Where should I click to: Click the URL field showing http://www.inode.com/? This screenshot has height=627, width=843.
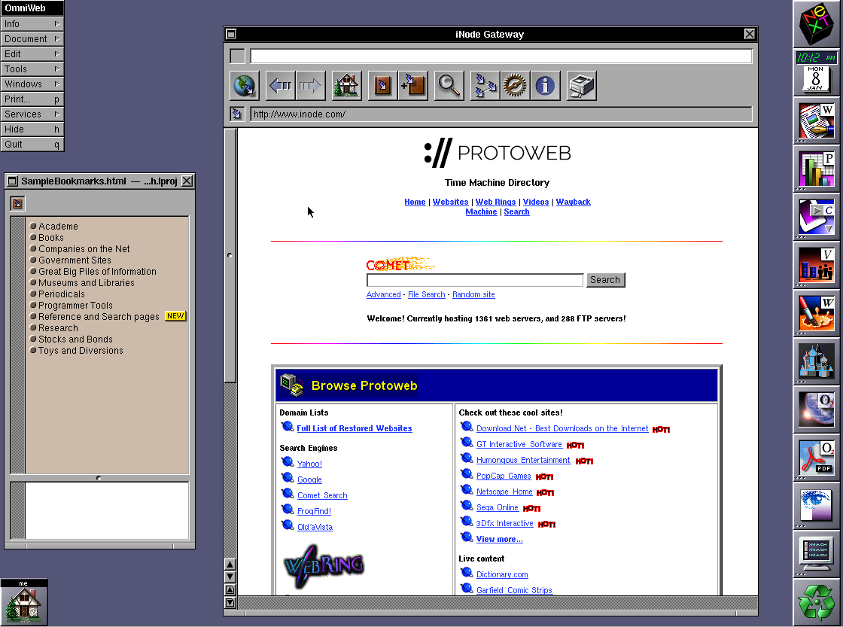[x=501, y=114]
